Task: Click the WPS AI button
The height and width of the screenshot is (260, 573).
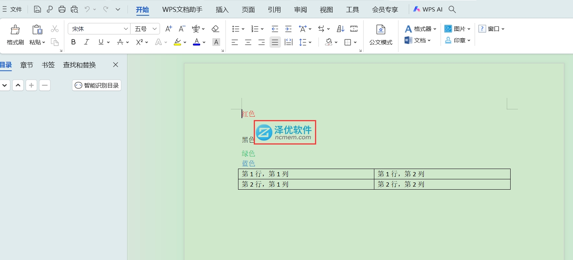Action: pyautogui.click(x=428, y=10)
